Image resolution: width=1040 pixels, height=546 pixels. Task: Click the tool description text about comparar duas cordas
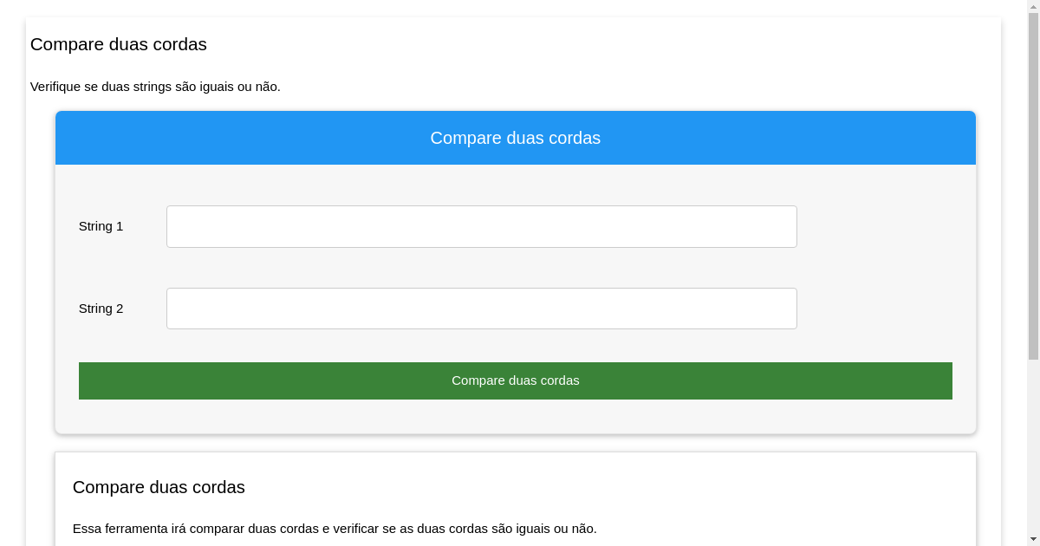click(x=336, y=529)
